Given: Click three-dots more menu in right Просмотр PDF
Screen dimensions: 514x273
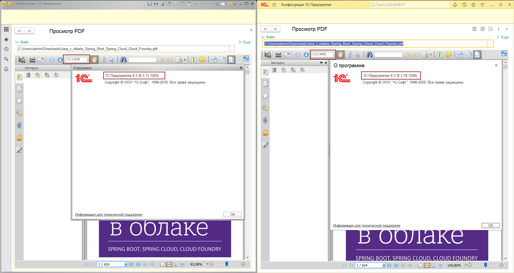Looking at the screenshot, I should click(x=498, y=29).
